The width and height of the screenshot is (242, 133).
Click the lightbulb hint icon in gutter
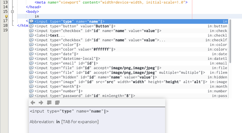point(6,16)
